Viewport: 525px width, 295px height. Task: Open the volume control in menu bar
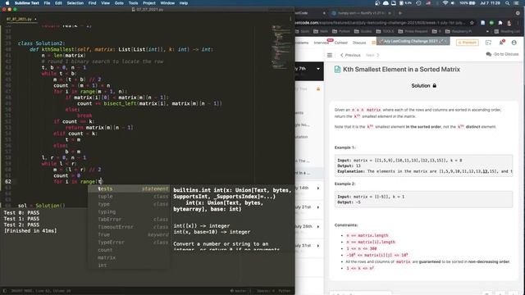(453, 3)
